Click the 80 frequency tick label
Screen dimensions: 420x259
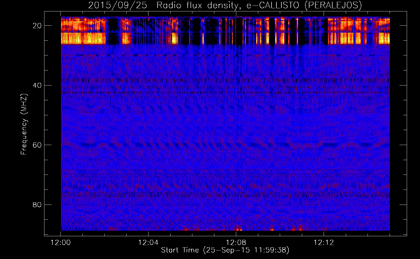[x=37, y=205]
